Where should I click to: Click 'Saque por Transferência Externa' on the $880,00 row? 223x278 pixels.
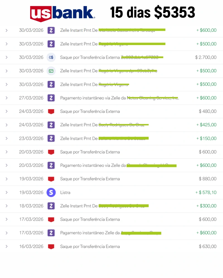pos(90,179)
